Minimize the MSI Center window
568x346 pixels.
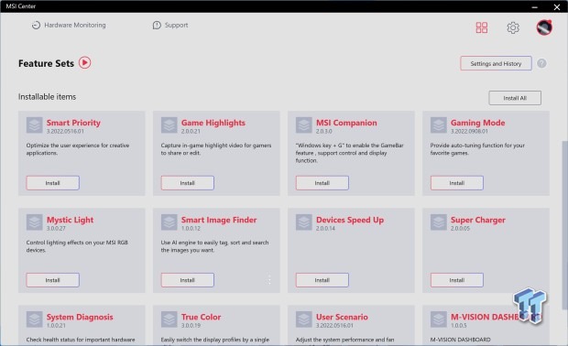(x=535, y=6)
